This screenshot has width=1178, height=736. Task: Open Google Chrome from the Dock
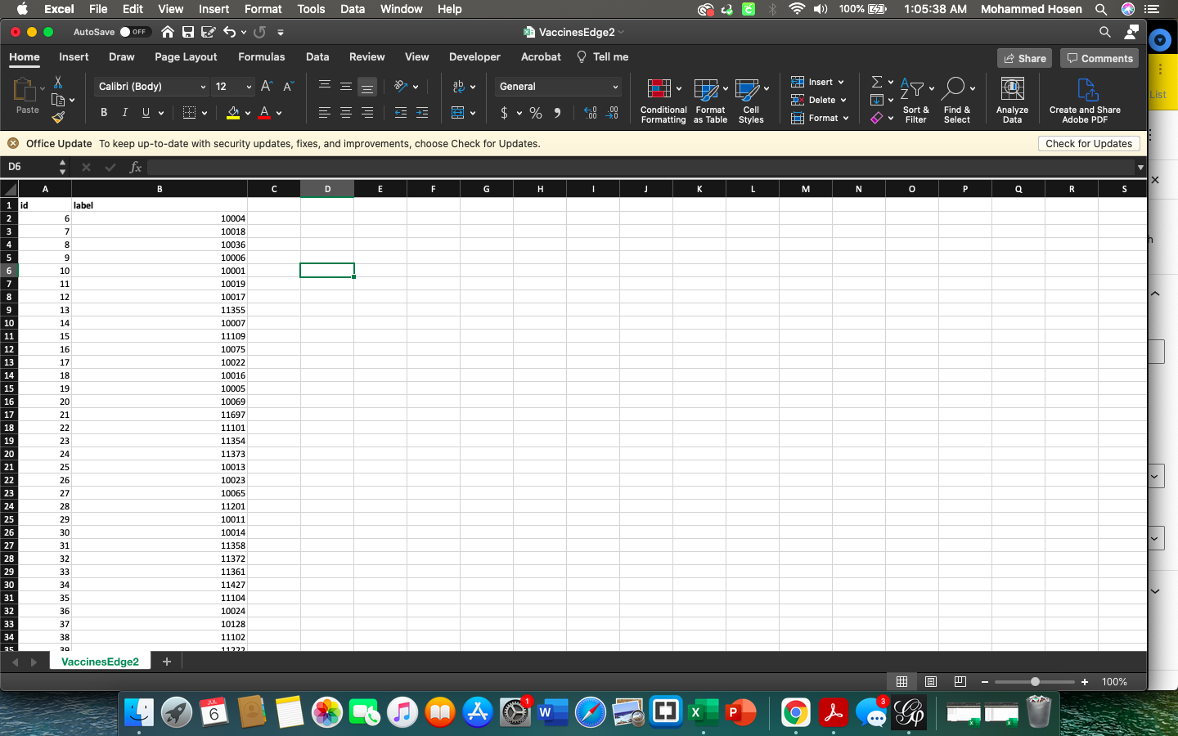(x=795, y=713)
